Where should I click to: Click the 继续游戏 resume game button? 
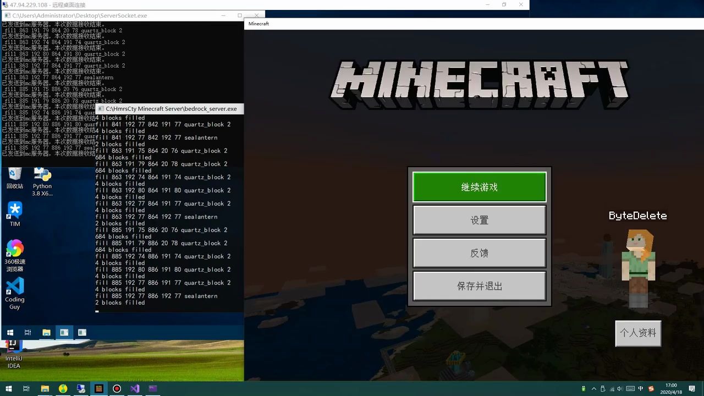pos(479,187)
